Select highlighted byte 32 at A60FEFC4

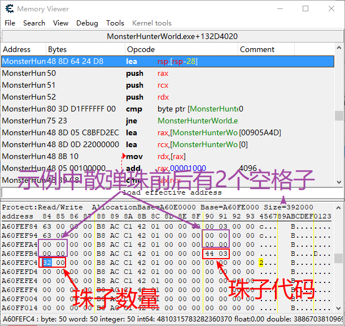[x=47, y=263]
